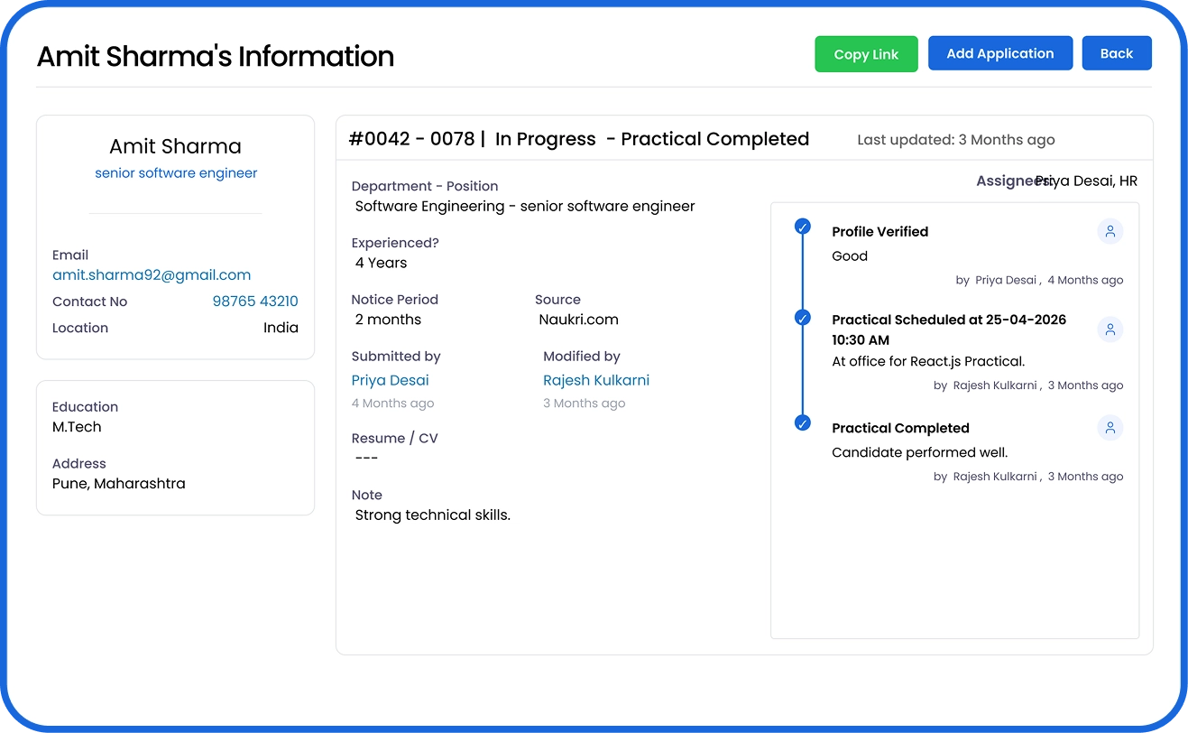
Task: Click the Amit Sharma name in profile card
Action: click(175, 146)
